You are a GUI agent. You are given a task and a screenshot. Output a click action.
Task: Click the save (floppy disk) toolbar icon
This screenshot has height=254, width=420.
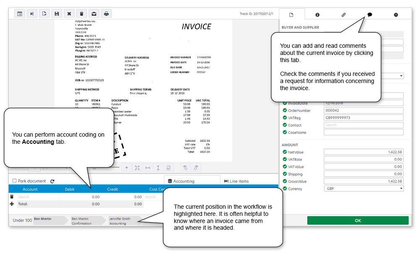pos(56,14)
